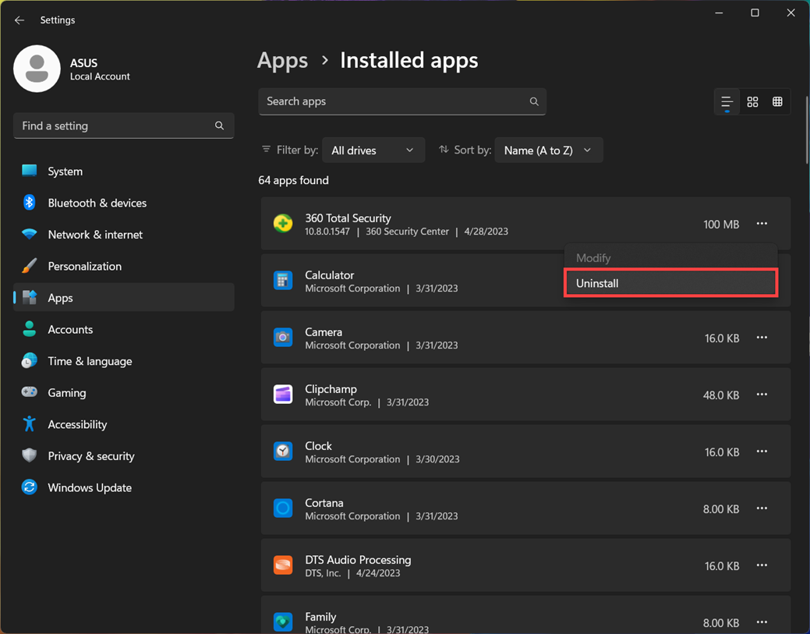Click the magnifier icon in Search apps

[534, 101]
